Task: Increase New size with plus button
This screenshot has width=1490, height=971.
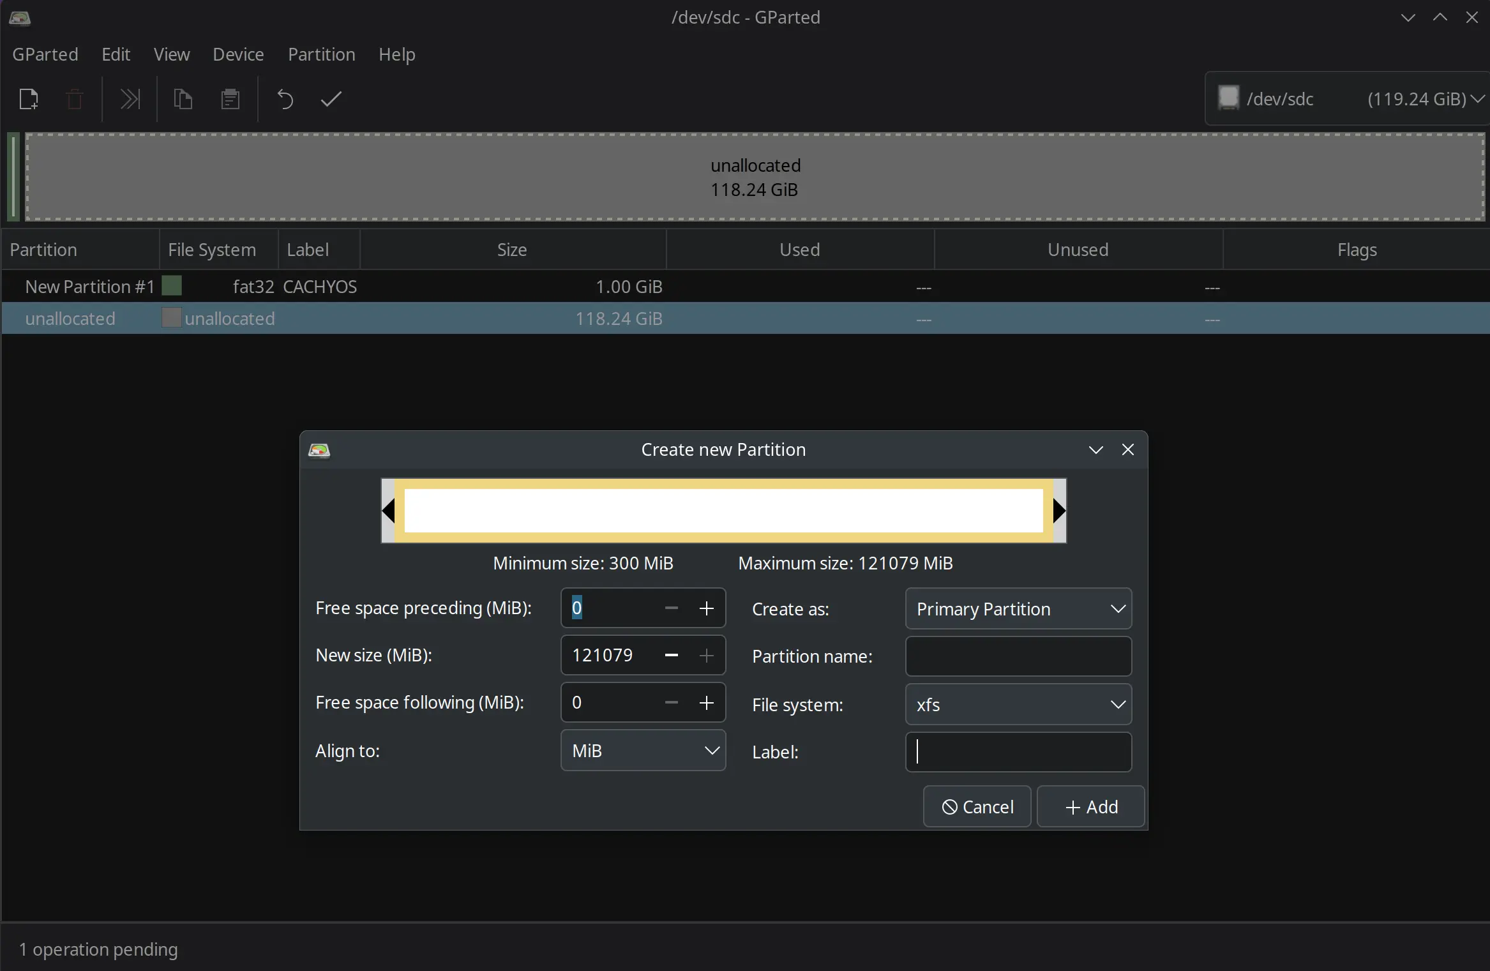Action: point(706,656)
